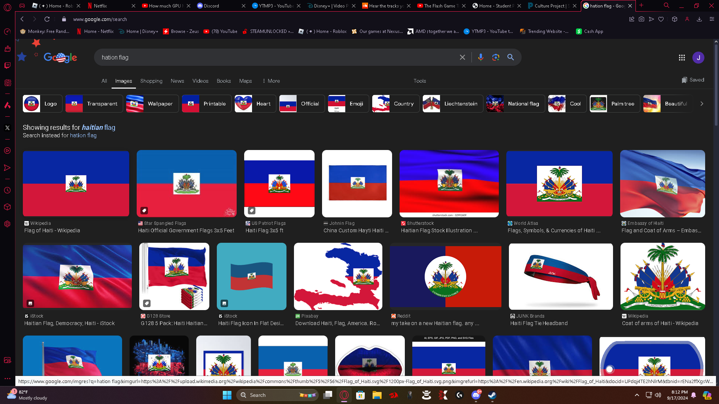
Task: Open sidebar settings gear
Action: [x=7, y=224]
